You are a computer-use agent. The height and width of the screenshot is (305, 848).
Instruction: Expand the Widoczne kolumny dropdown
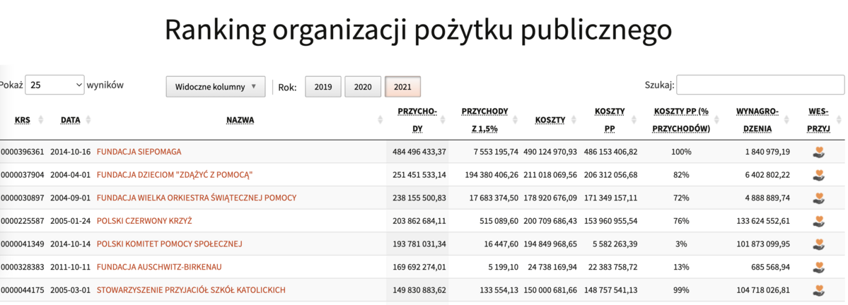(215, 87)
